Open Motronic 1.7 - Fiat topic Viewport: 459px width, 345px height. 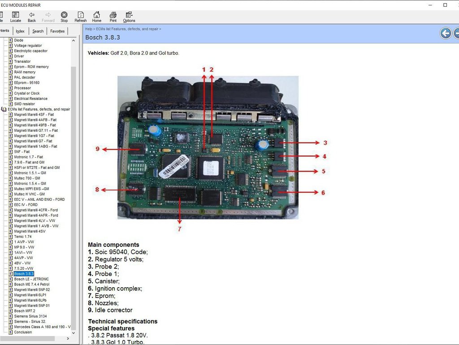tap(28, 157)
